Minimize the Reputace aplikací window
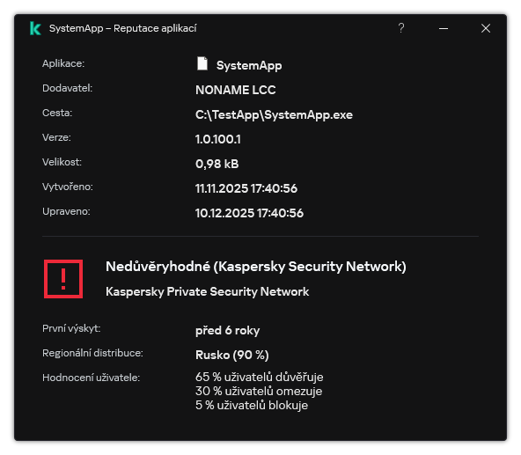This screenshot has height=455, width=521. (x=444, y=28)
